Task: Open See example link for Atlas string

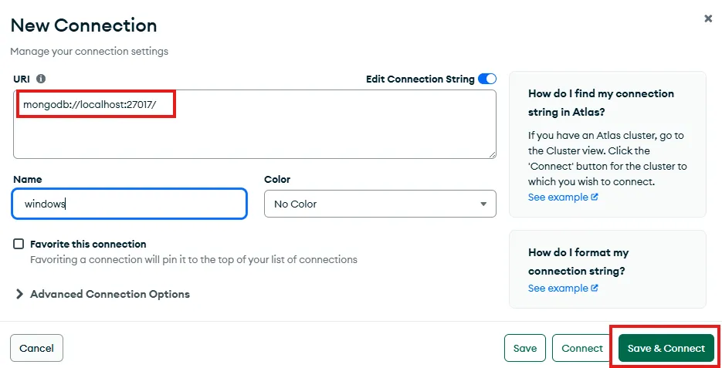Action: (x=558, y=198)
